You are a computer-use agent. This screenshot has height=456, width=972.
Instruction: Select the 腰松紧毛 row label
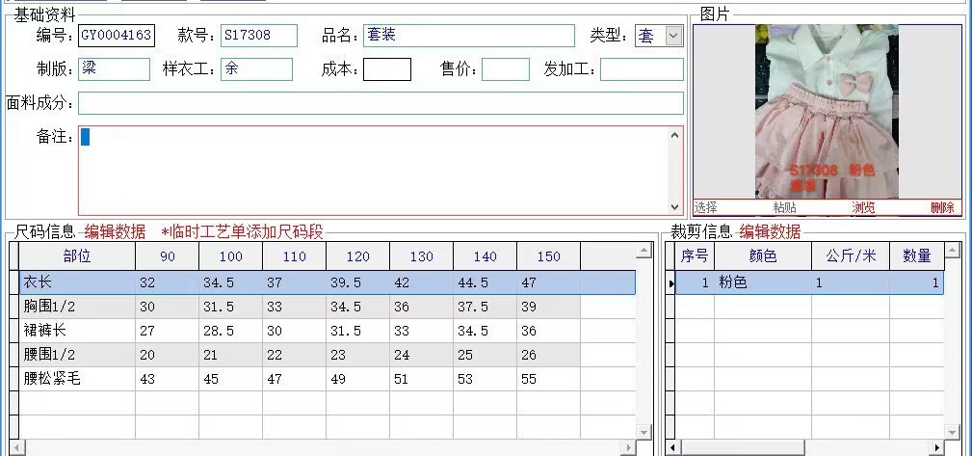[x=77, y=379]
